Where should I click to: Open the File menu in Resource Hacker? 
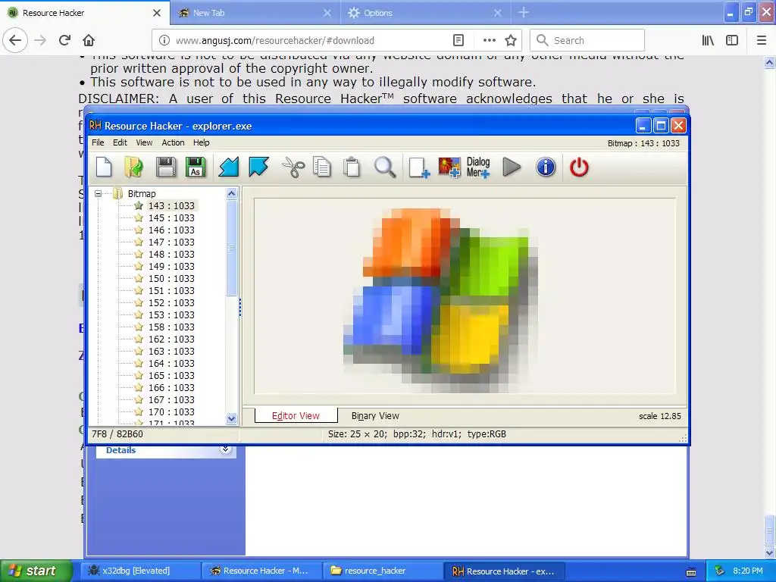98,142
